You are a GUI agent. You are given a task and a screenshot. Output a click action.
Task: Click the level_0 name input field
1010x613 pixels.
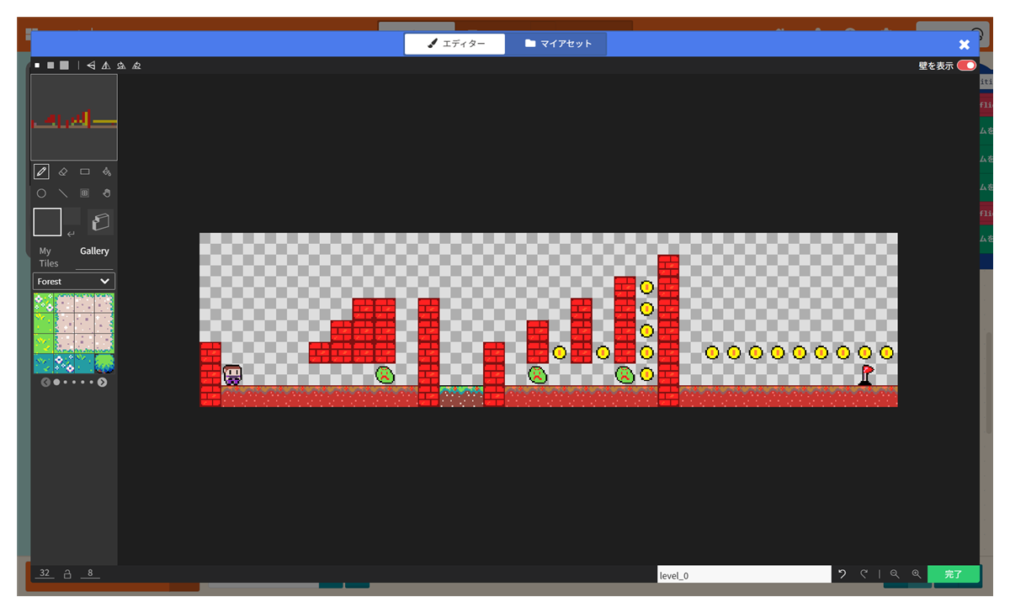pos(743,575)
